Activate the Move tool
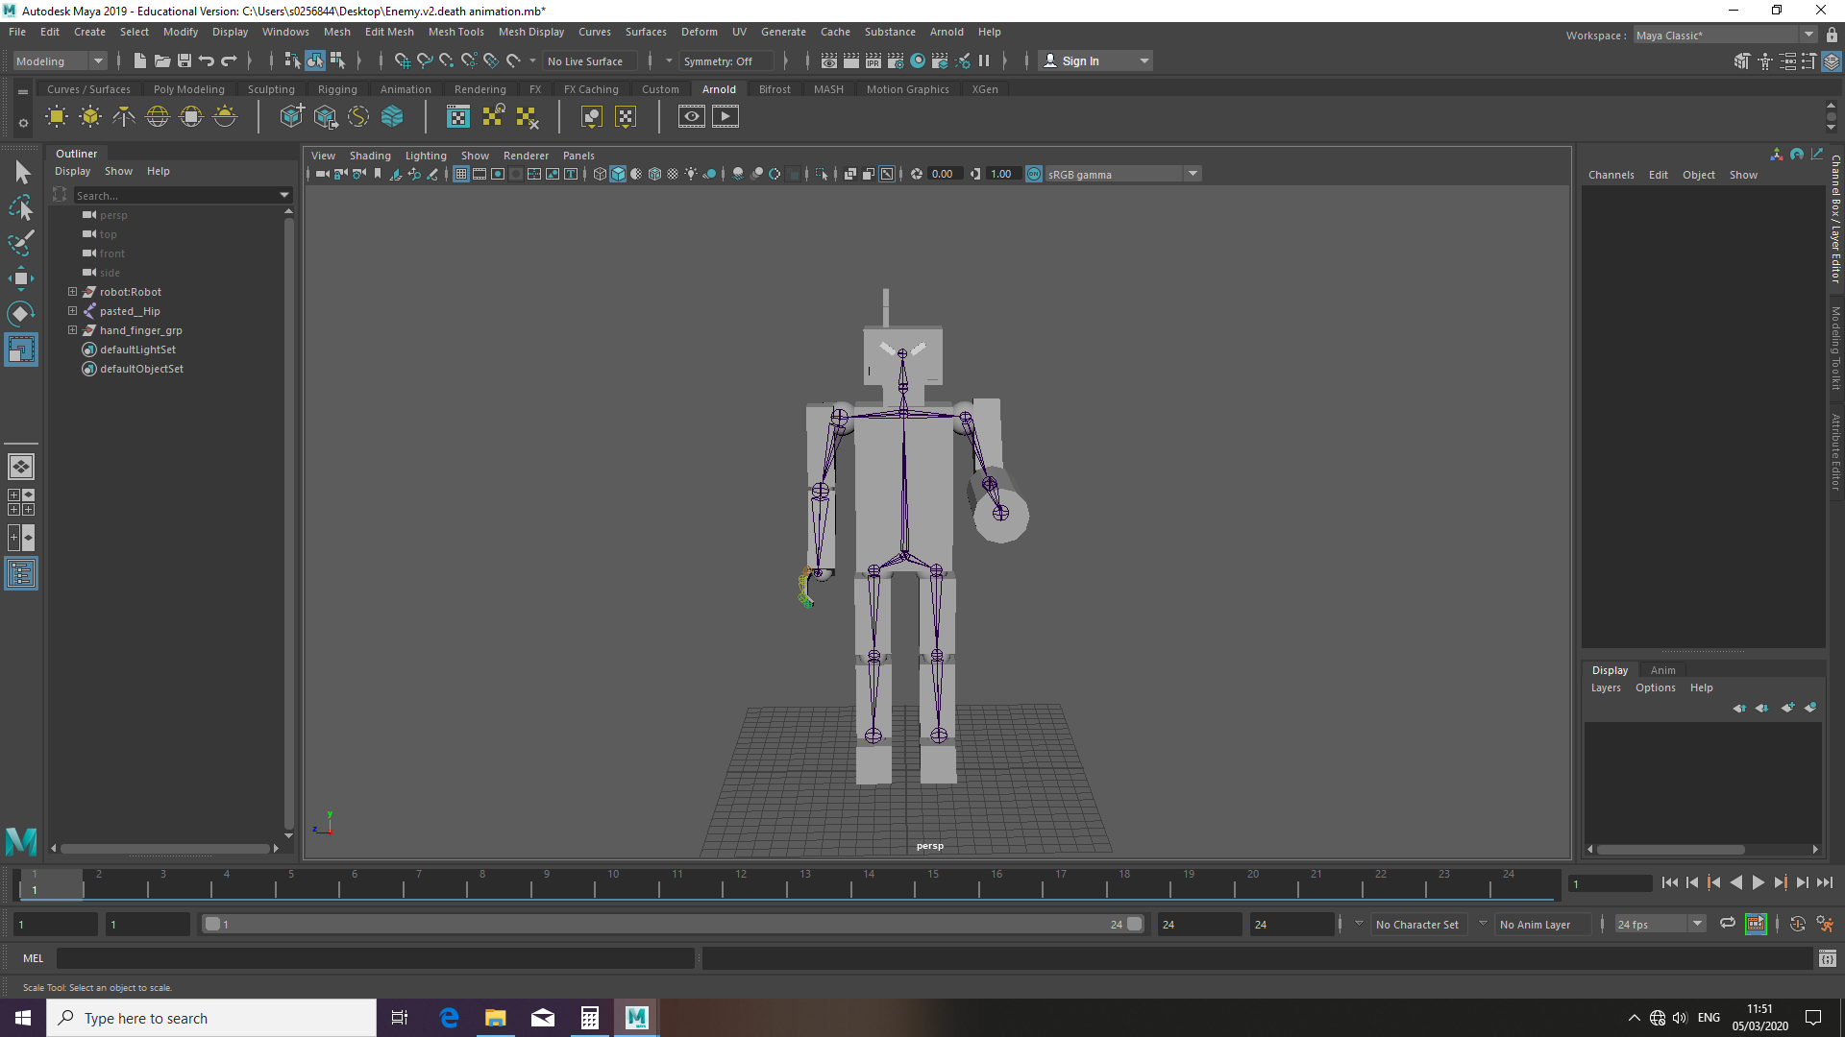The image size is (1845, 1037). pyautogui.click(x=21, y=278)
